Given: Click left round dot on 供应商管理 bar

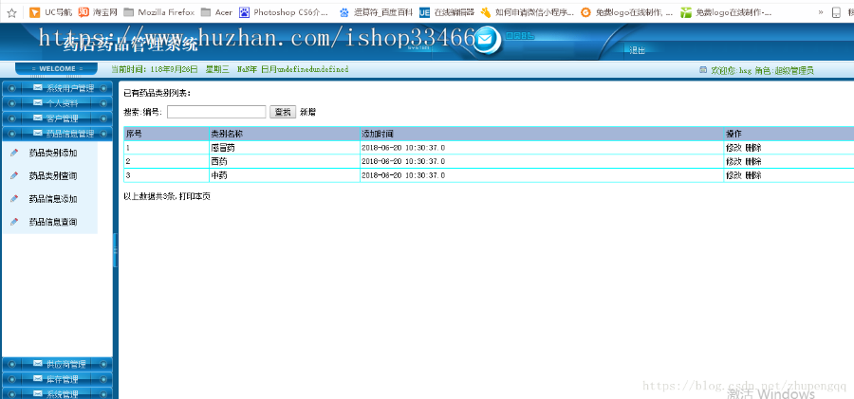Looking at the screenshot, I should (x=11, y=364).
